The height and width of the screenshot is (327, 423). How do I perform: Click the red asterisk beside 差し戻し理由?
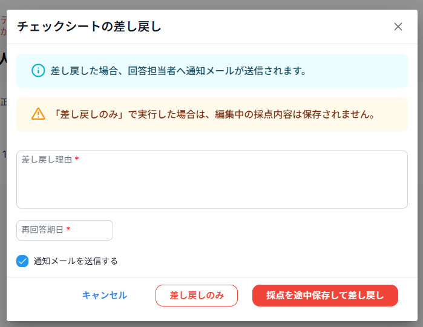coord(77,160)
